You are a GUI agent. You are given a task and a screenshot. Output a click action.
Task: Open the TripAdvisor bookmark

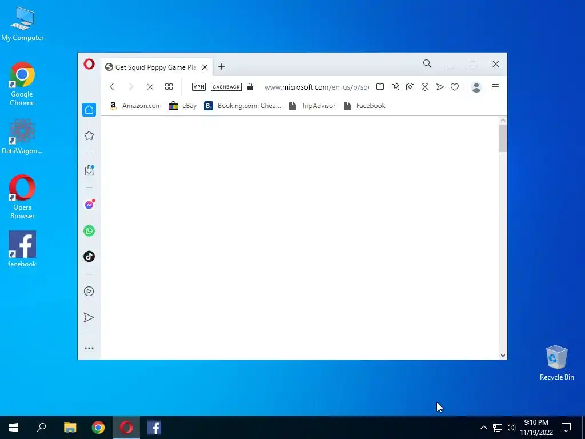click(x=312, y=106)
